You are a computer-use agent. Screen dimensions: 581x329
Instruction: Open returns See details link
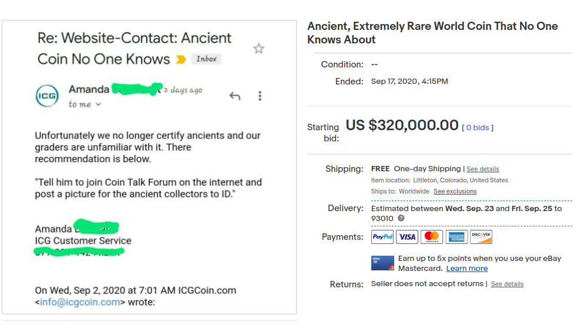507,284
